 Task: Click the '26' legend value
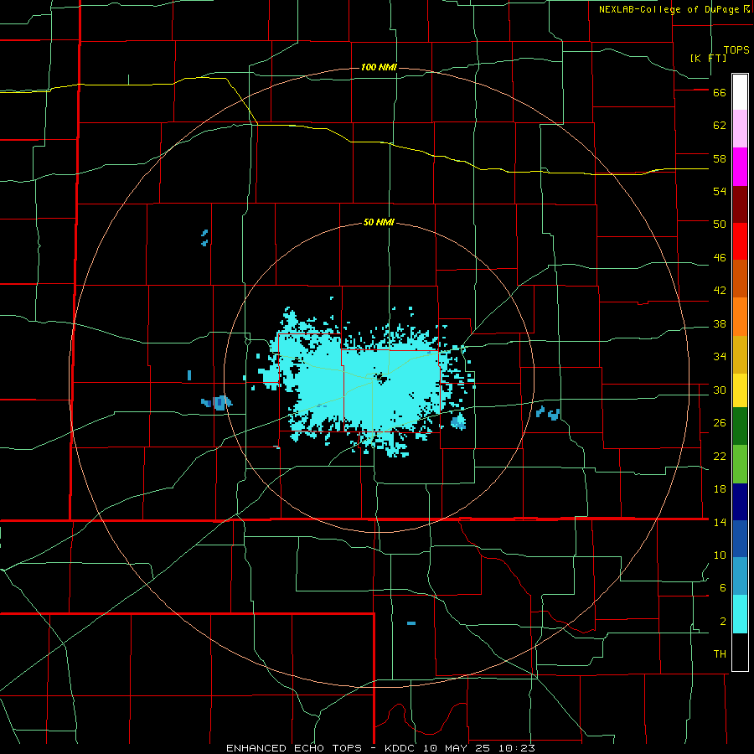[720, 423]
